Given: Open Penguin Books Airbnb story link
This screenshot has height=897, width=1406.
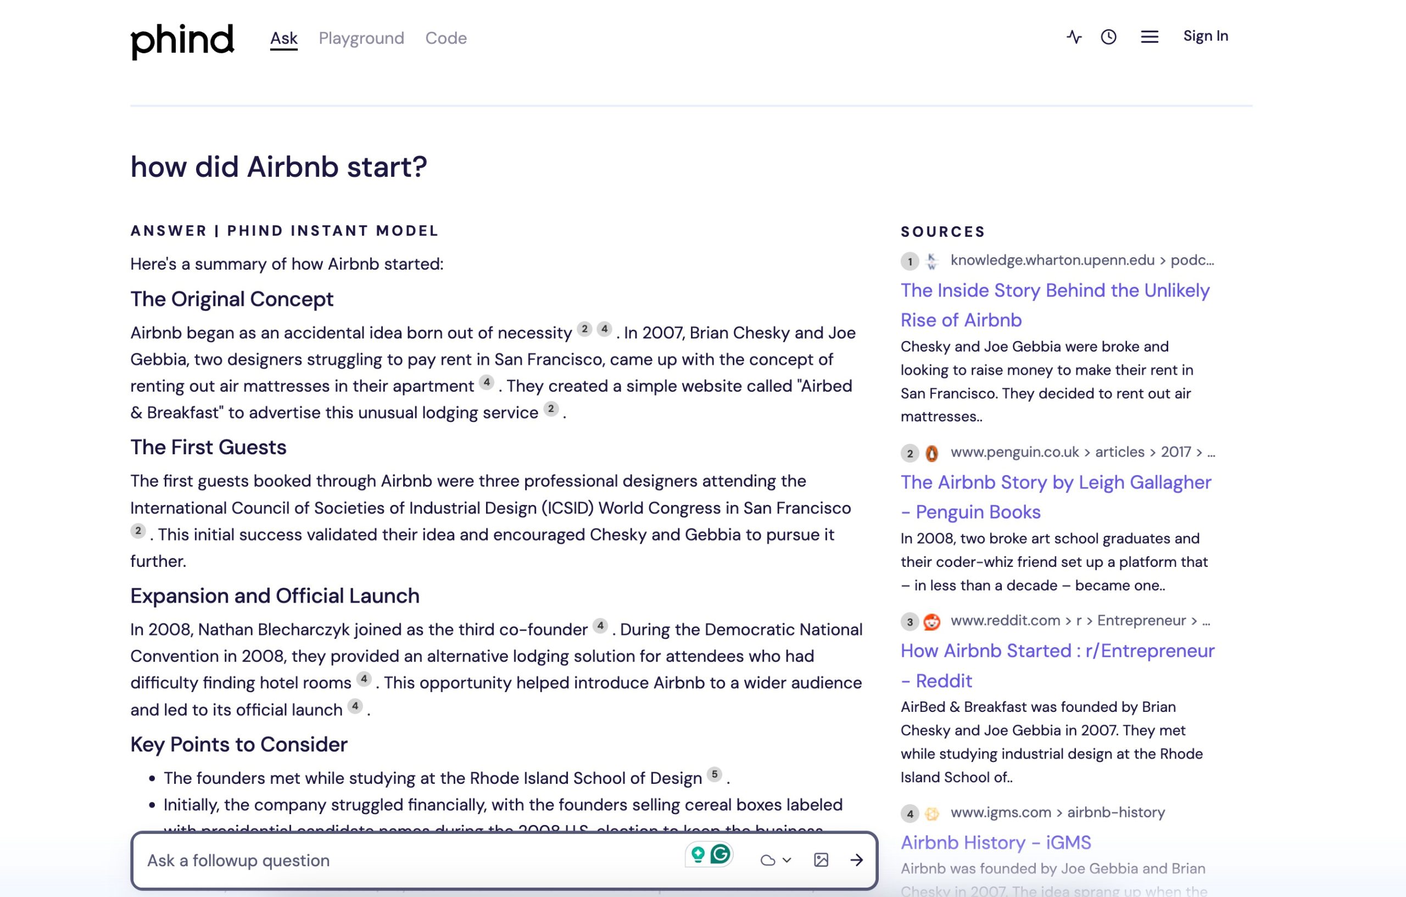Looking at the screenshot, I should pyautogui.click(x=1056, y=496).
